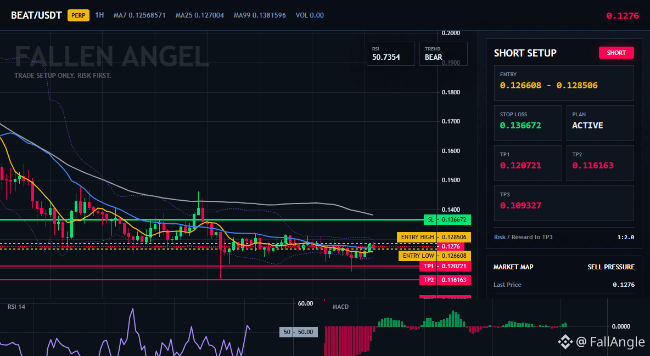650x356 pixels.
Task: Click the red SHORT button
Action: click(x=616, y=53)
